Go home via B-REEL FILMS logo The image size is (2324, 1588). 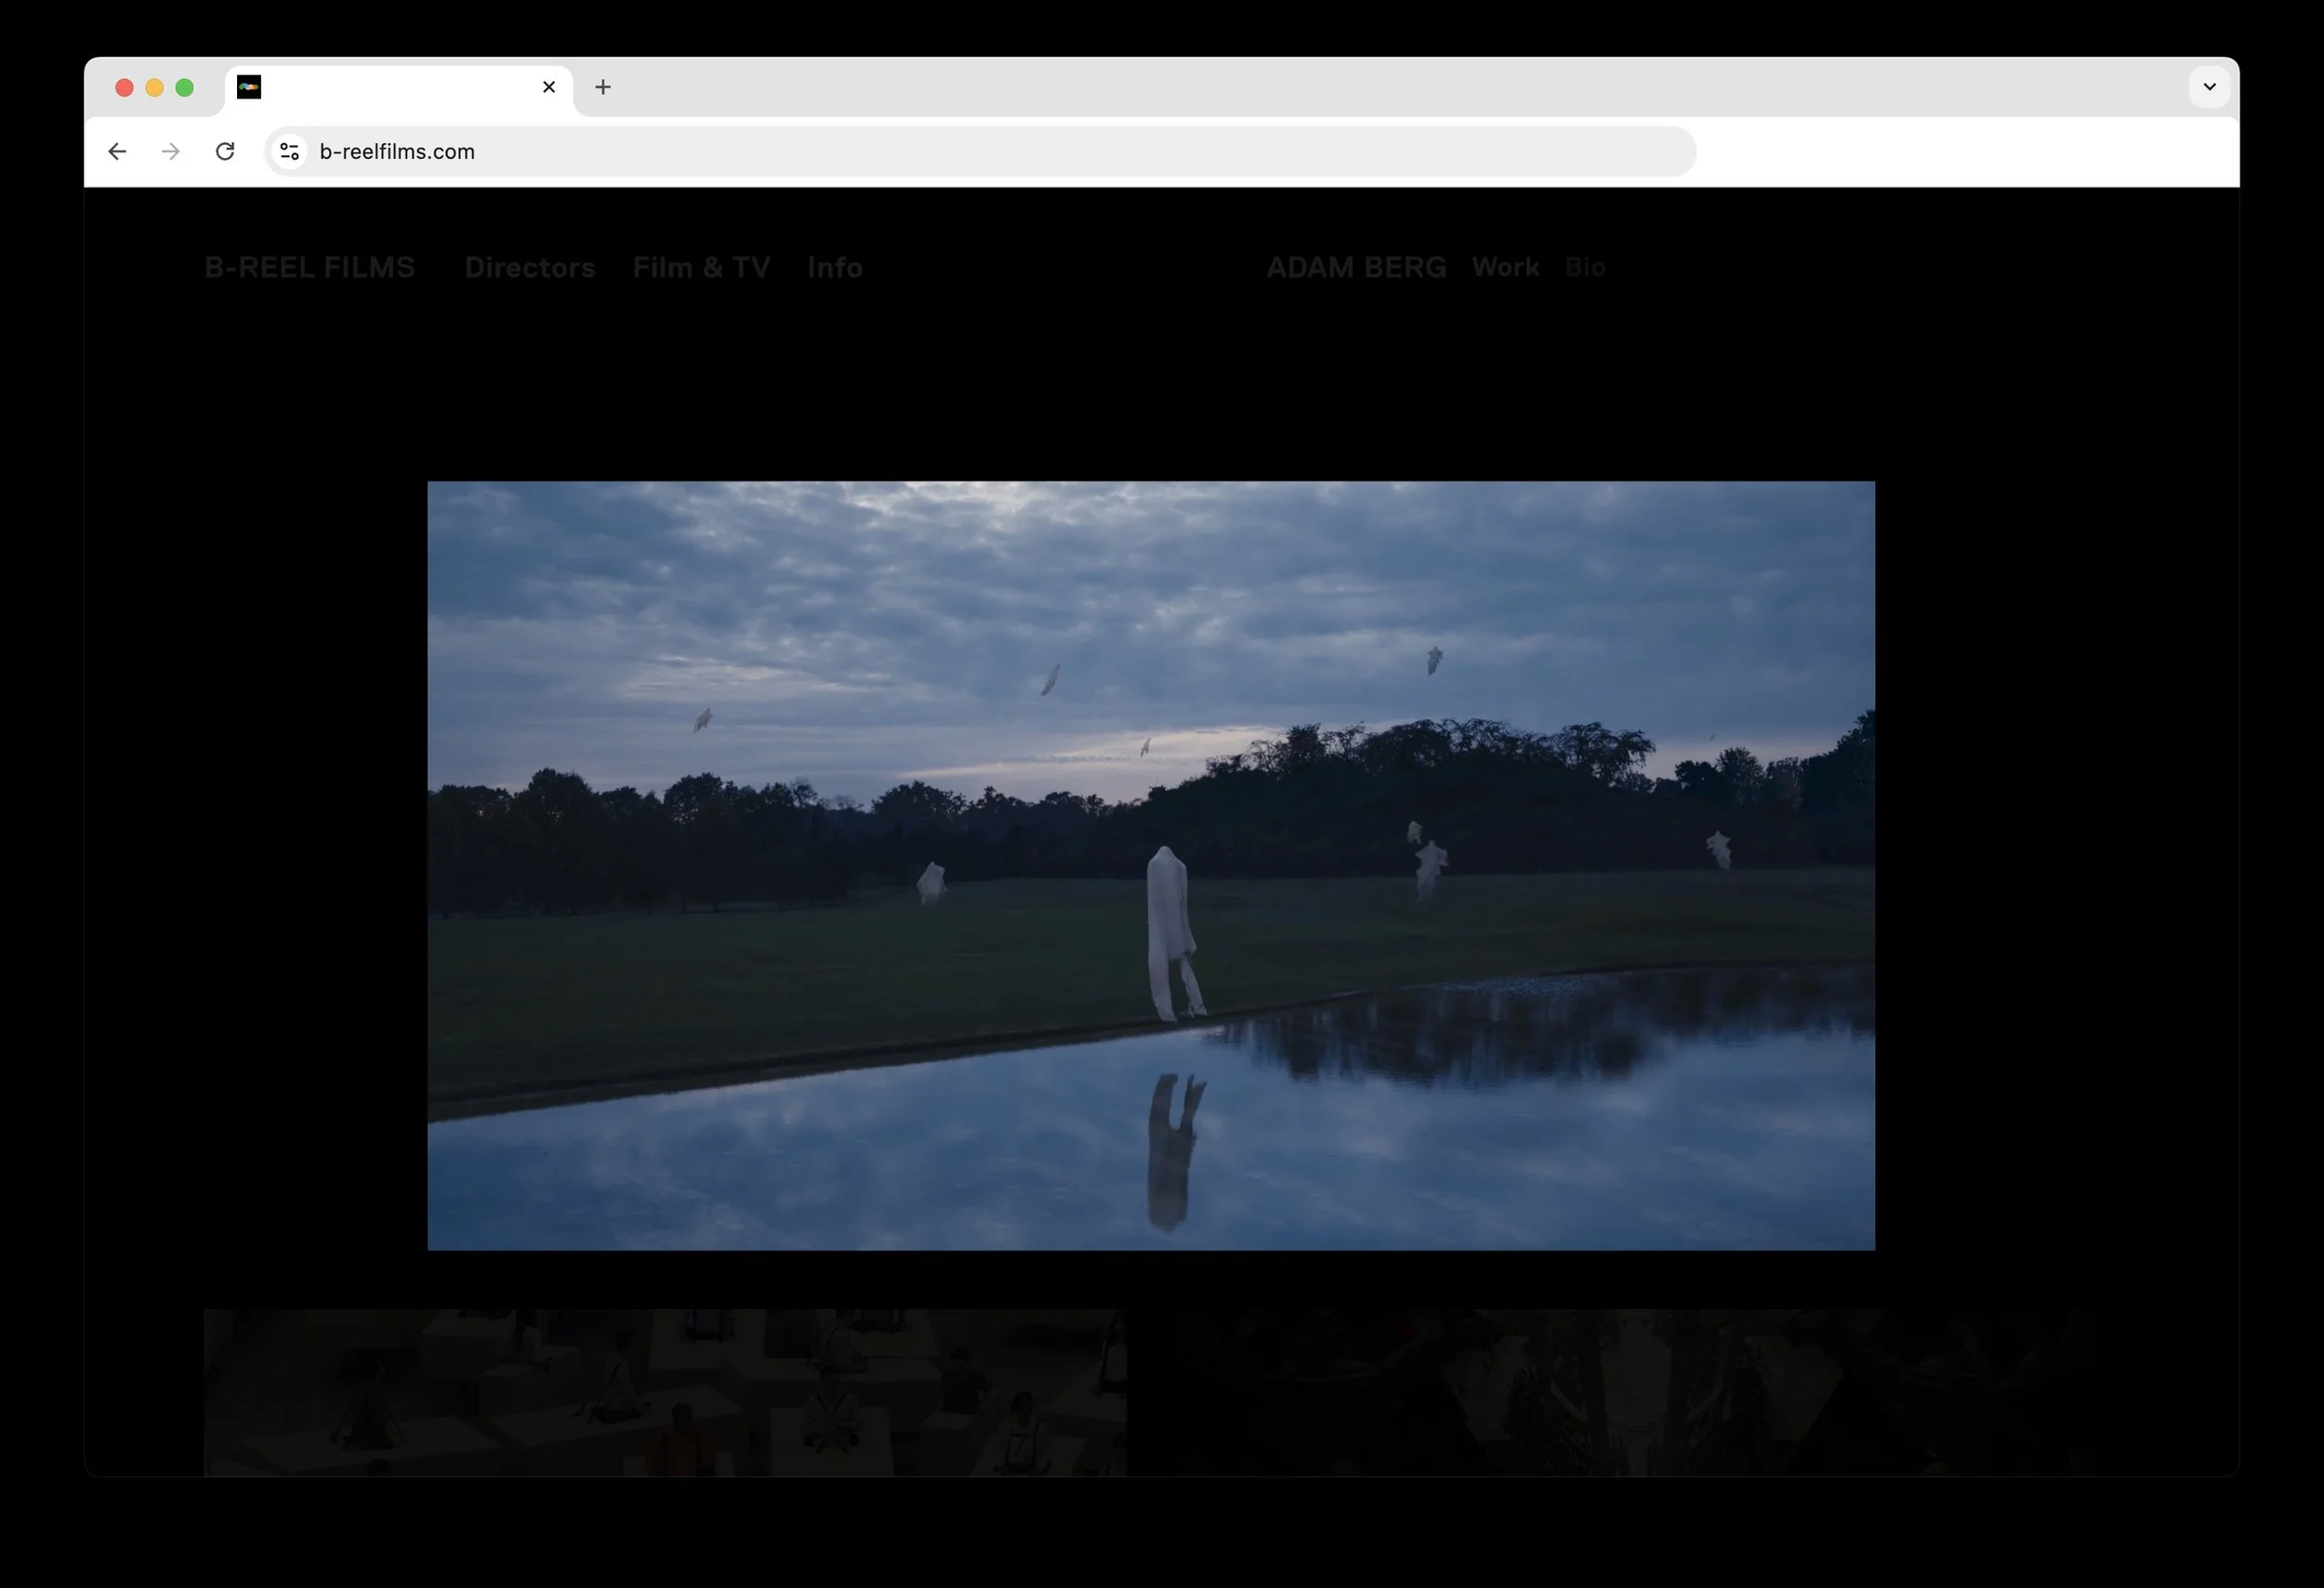pyautogui.click(x=310, y=267)
